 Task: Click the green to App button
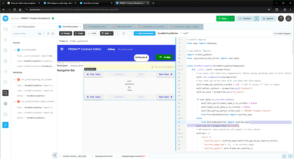point(164,57)
